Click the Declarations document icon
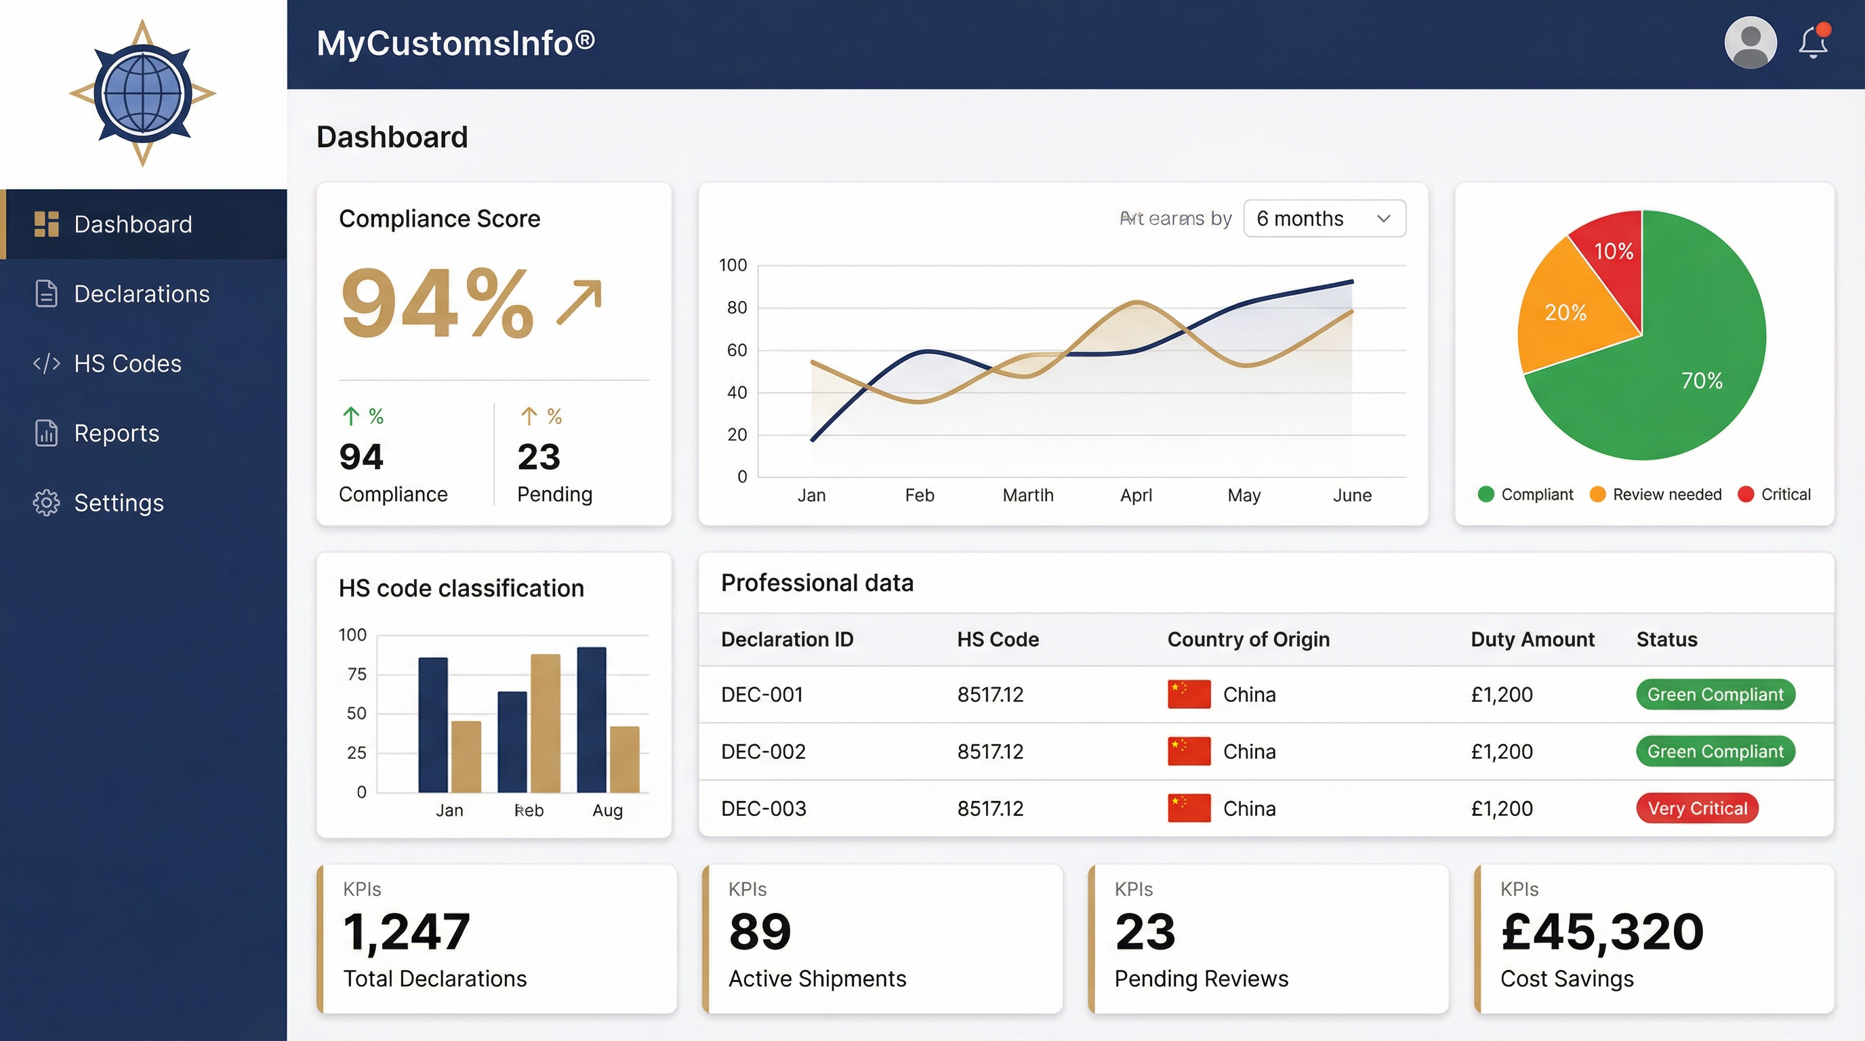Viewport: 1865px width, 1041px height. coord(46,294)
